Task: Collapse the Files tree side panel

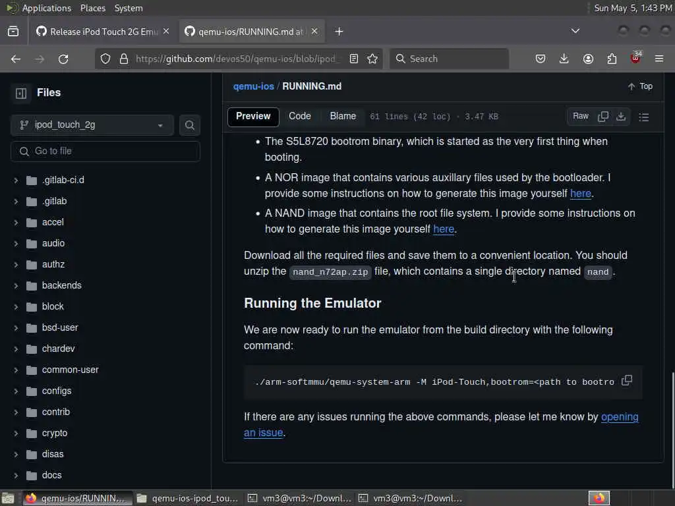Action: click(x=21, y=93)
